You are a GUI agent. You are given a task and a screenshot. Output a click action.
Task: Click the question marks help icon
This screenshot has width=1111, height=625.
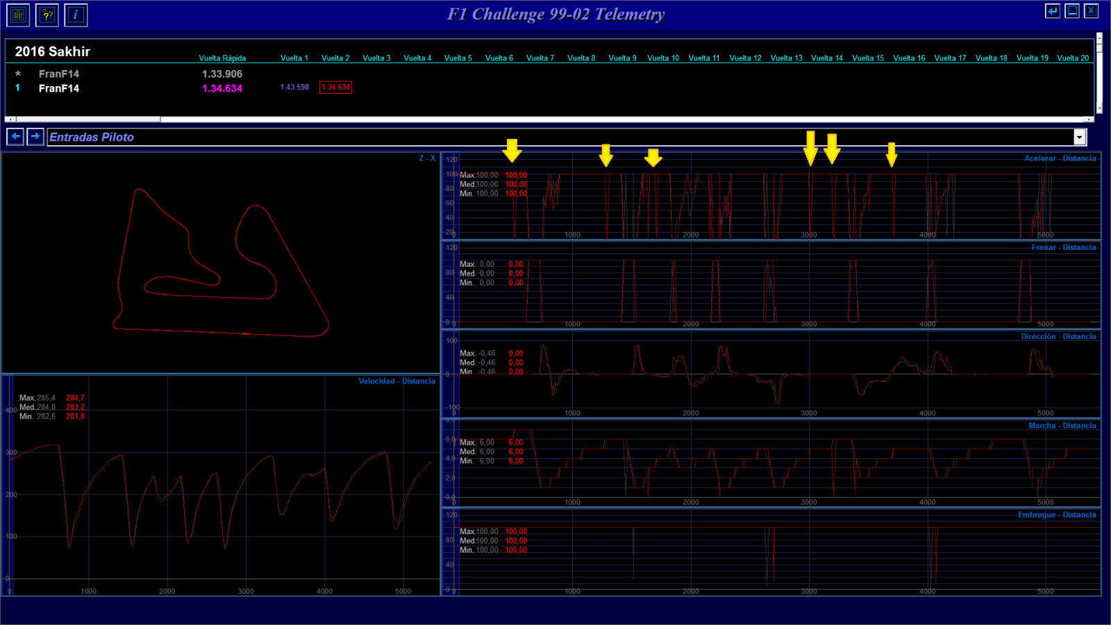pos(47,15)
